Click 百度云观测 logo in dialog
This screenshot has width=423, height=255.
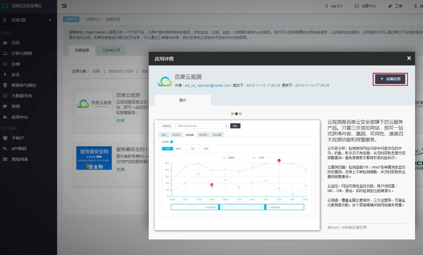click(x=165, y=81)
